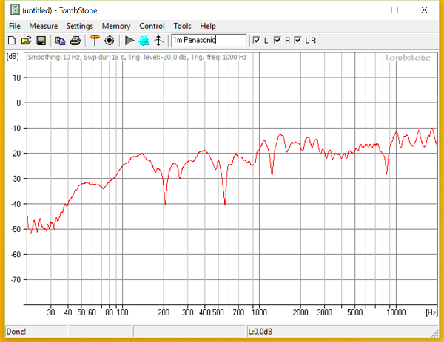
Task: Open the Tools menu
Action: [x=182, y=26]
